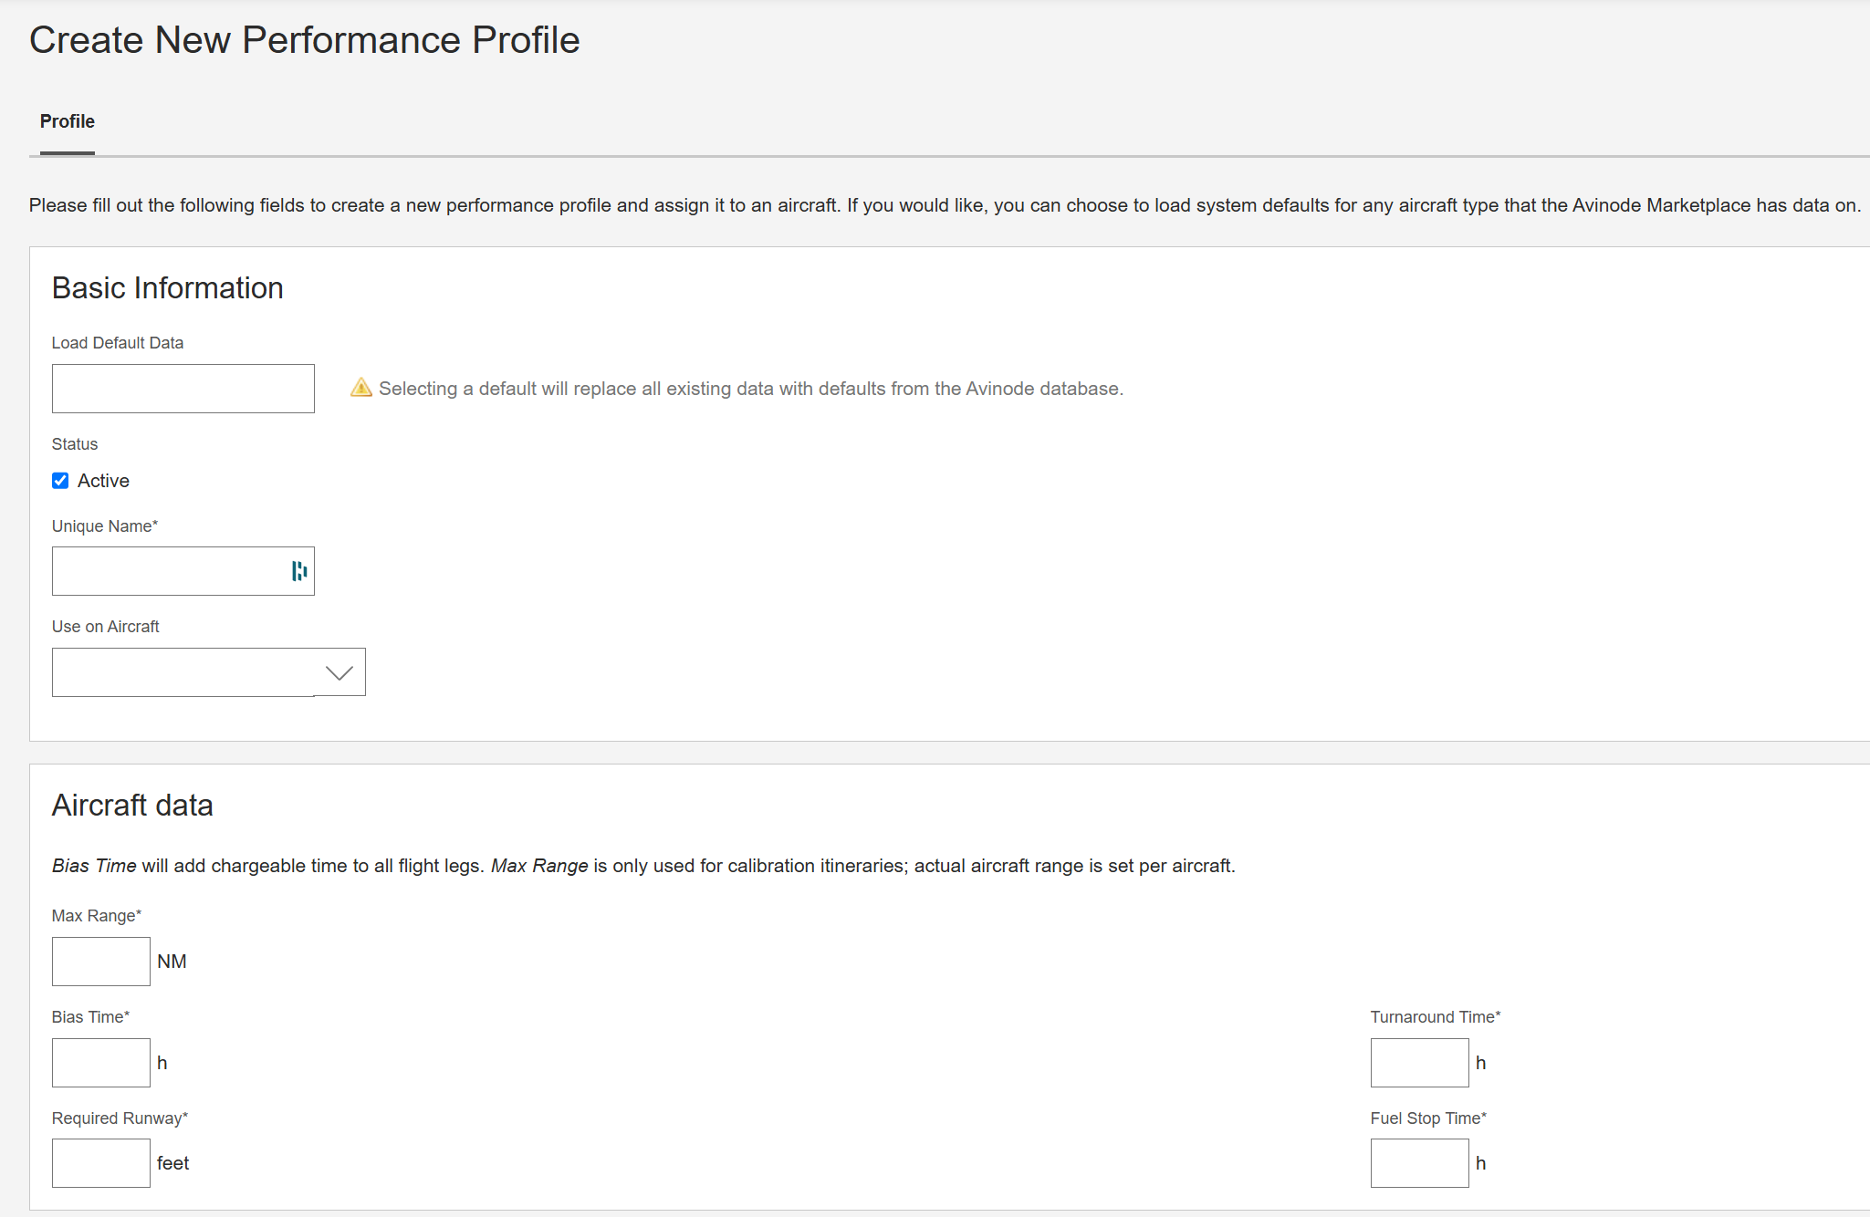1870x1217 pixels.
Task: Select the Bias Time hours field
Action: [100, 1063]
